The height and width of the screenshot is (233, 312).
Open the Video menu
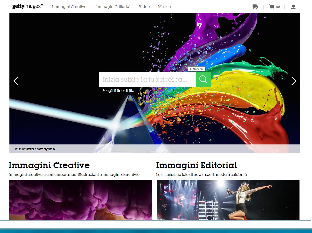pos(144,7)
